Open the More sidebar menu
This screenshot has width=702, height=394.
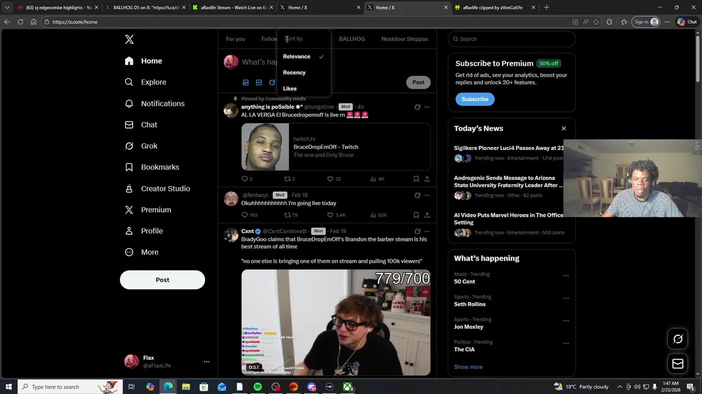point(141,252)
